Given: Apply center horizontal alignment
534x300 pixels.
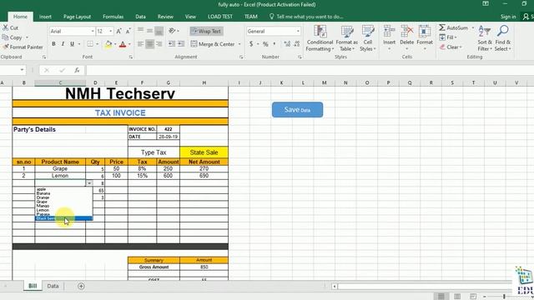Looking at the screenshot, I should pyautogui.click(x=150, y=44).
